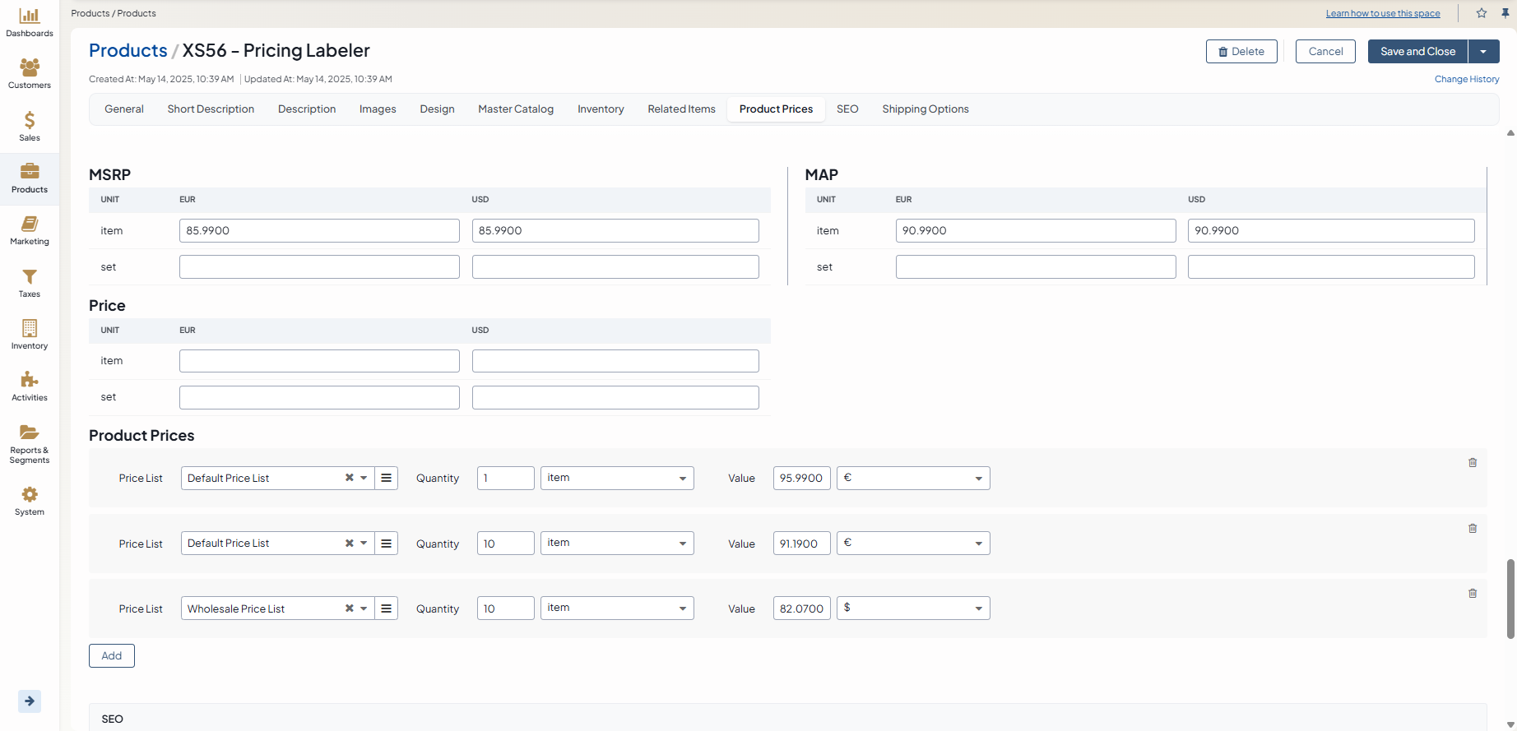
Task: Switch to the Inventory tab
Action: point(601,109)
